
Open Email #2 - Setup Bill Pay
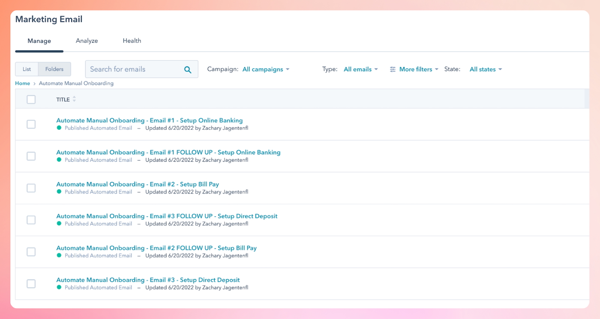tap(138, 184)
